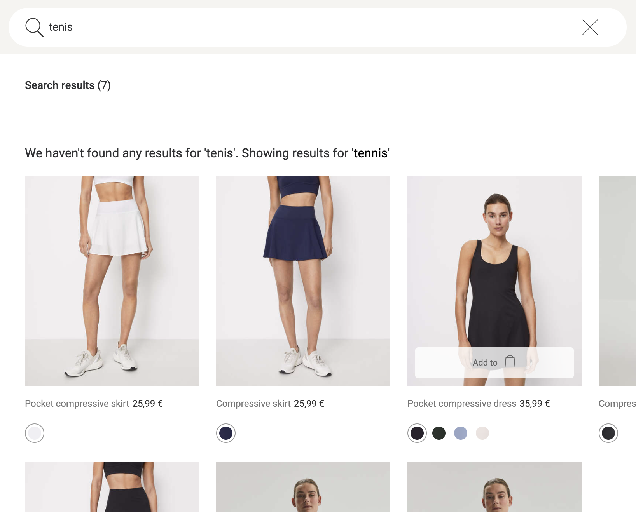
Task: Open the navy Compressive skirt photo
Action: (x=303, y=281)
